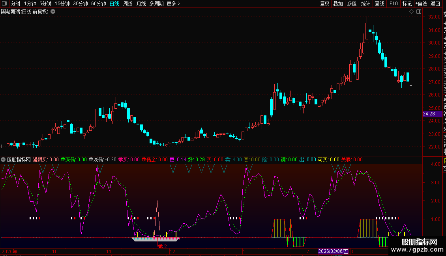Screen dimensions: 446x256
Task: Switch to the 60分钟 period tab
Action: tap(98, 4)
